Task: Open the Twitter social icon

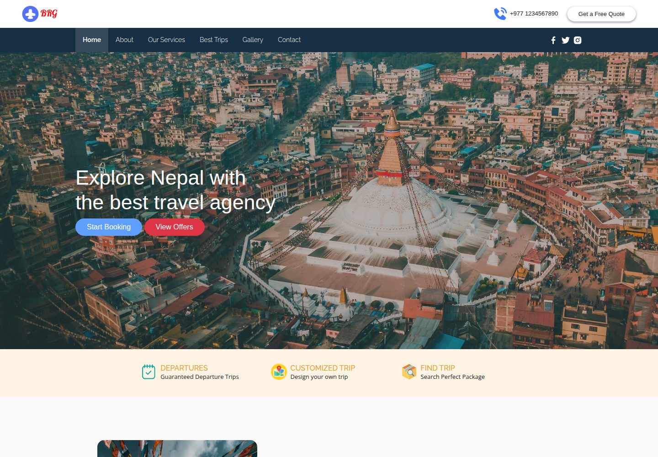Action: [566, 40]
